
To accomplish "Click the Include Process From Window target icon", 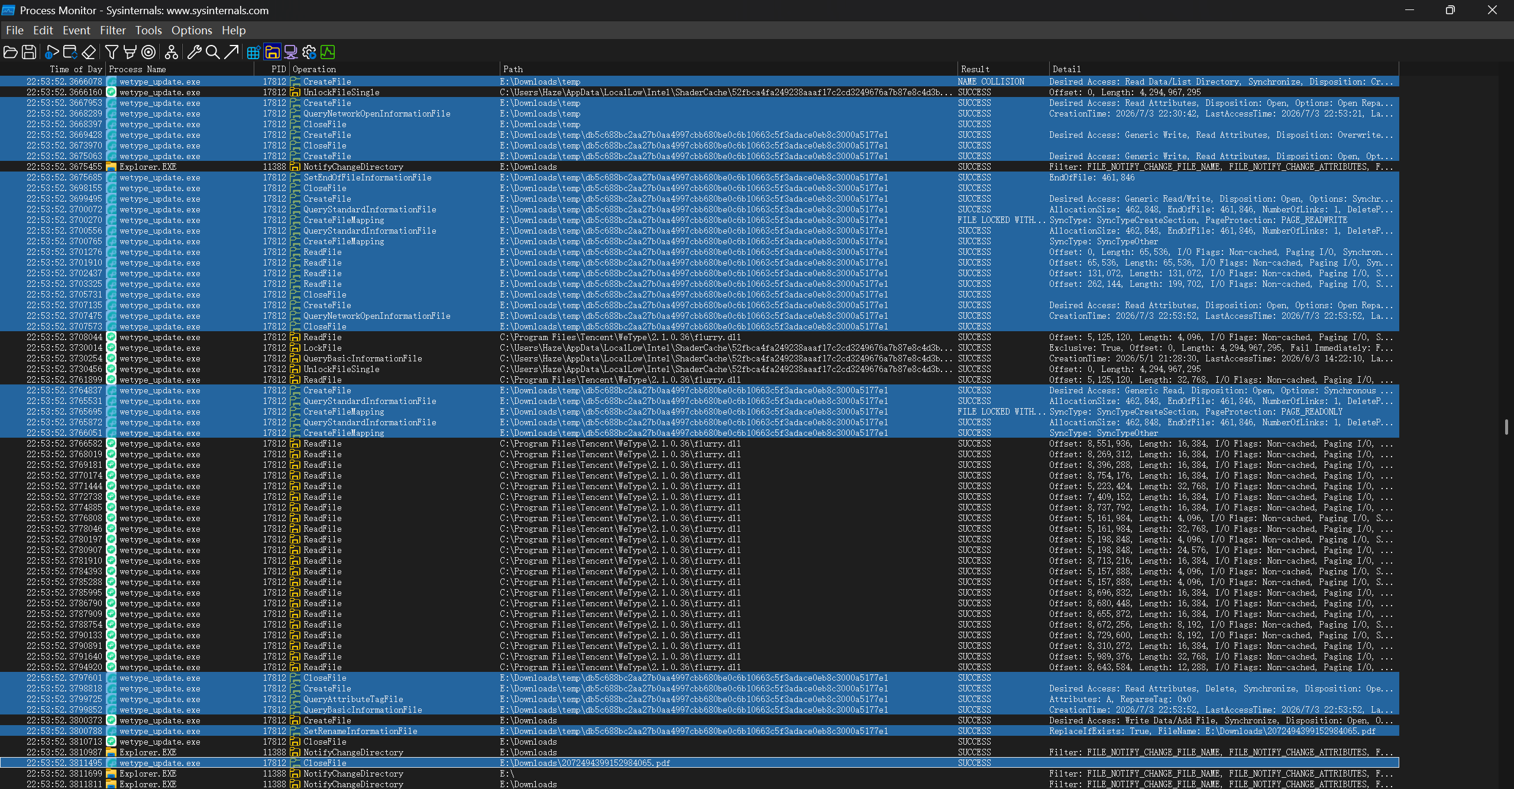I will click(x=148, y=52).
